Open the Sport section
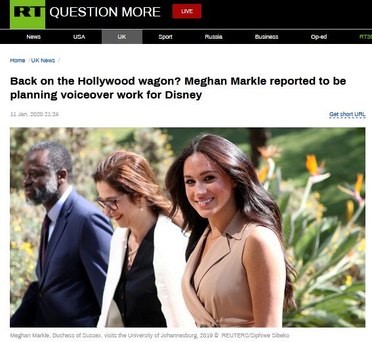The height and width of the screenshot is (342, 372). click(165, 37)
